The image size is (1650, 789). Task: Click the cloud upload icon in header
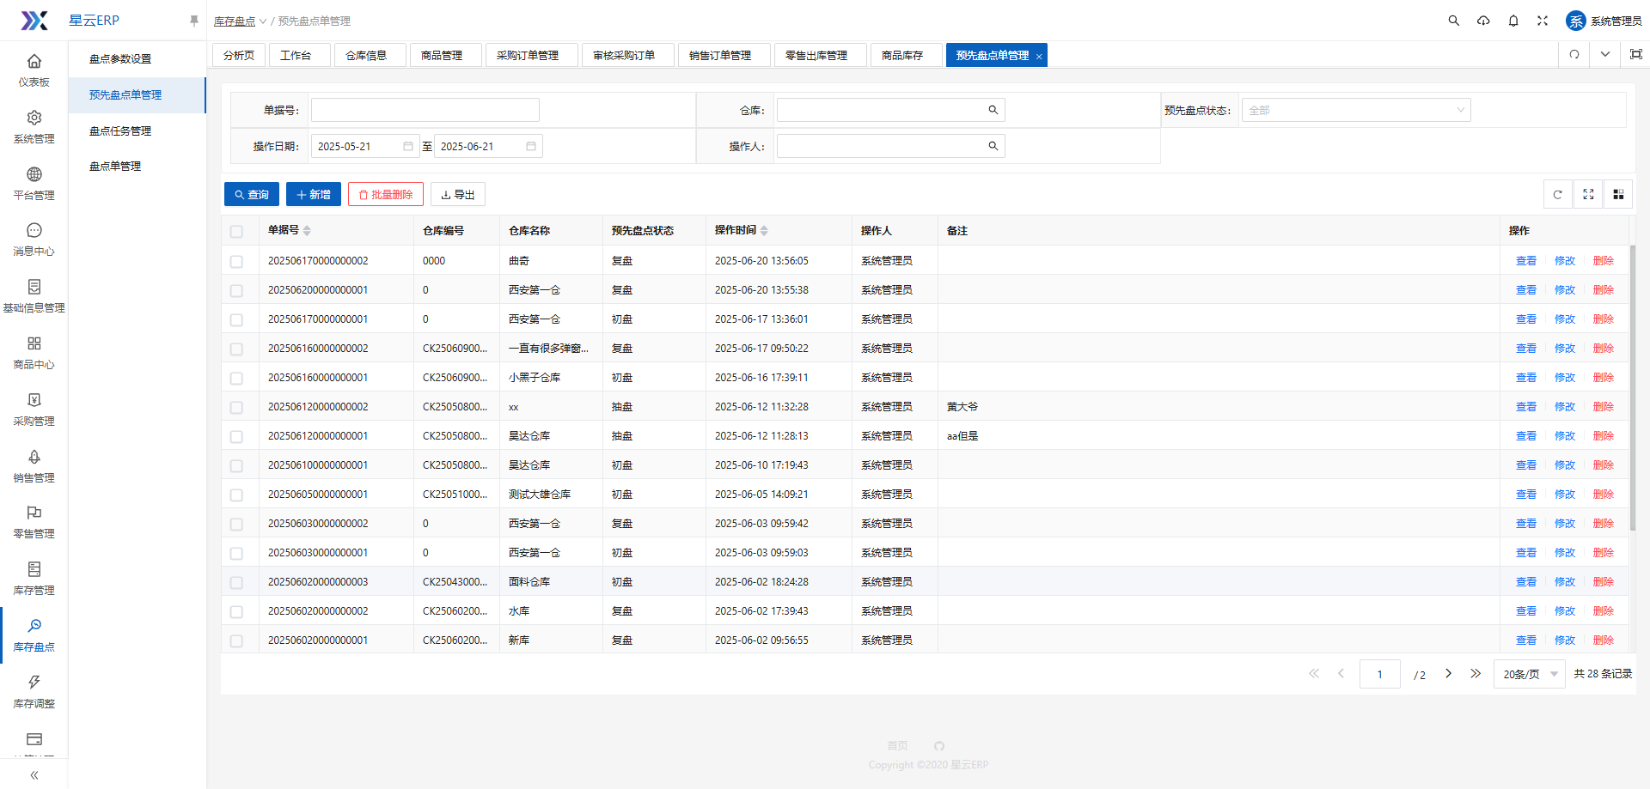click(x=1483, y=21)
